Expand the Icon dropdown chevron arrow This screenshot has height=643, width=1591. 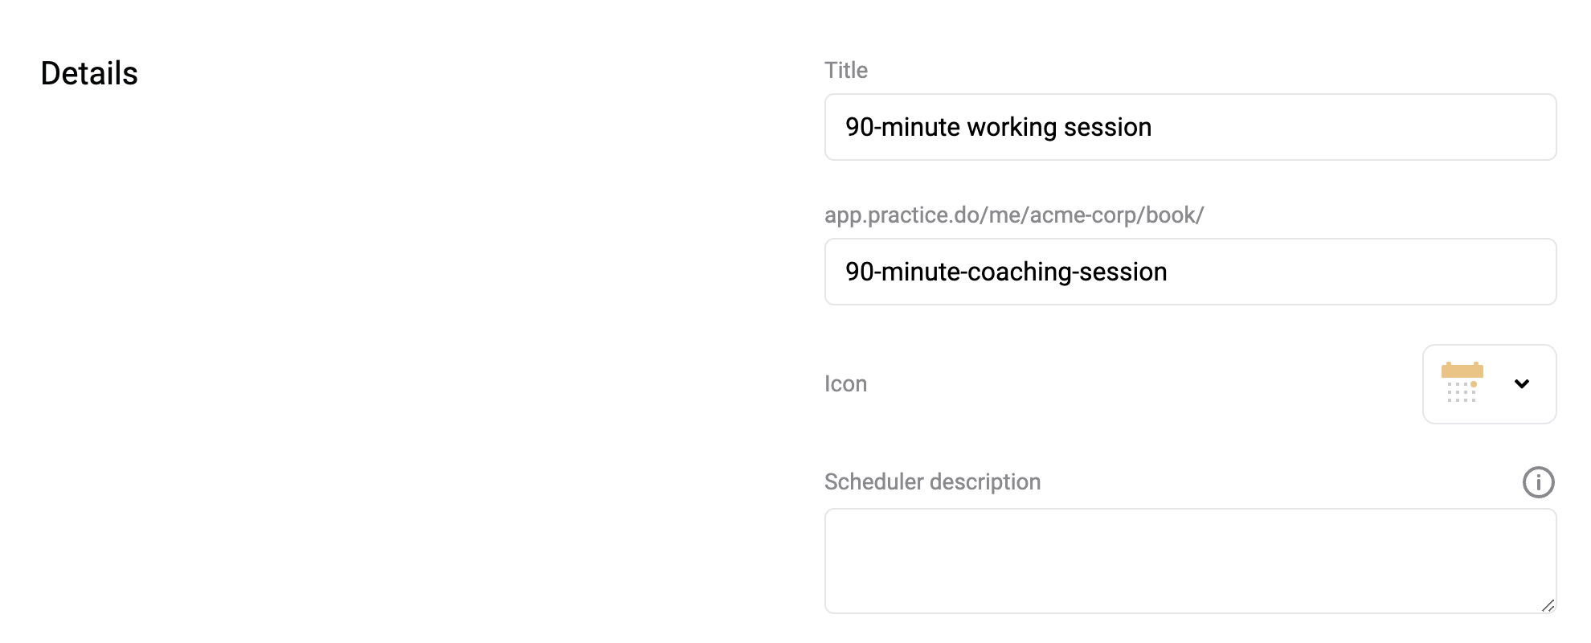[1521, 384]
